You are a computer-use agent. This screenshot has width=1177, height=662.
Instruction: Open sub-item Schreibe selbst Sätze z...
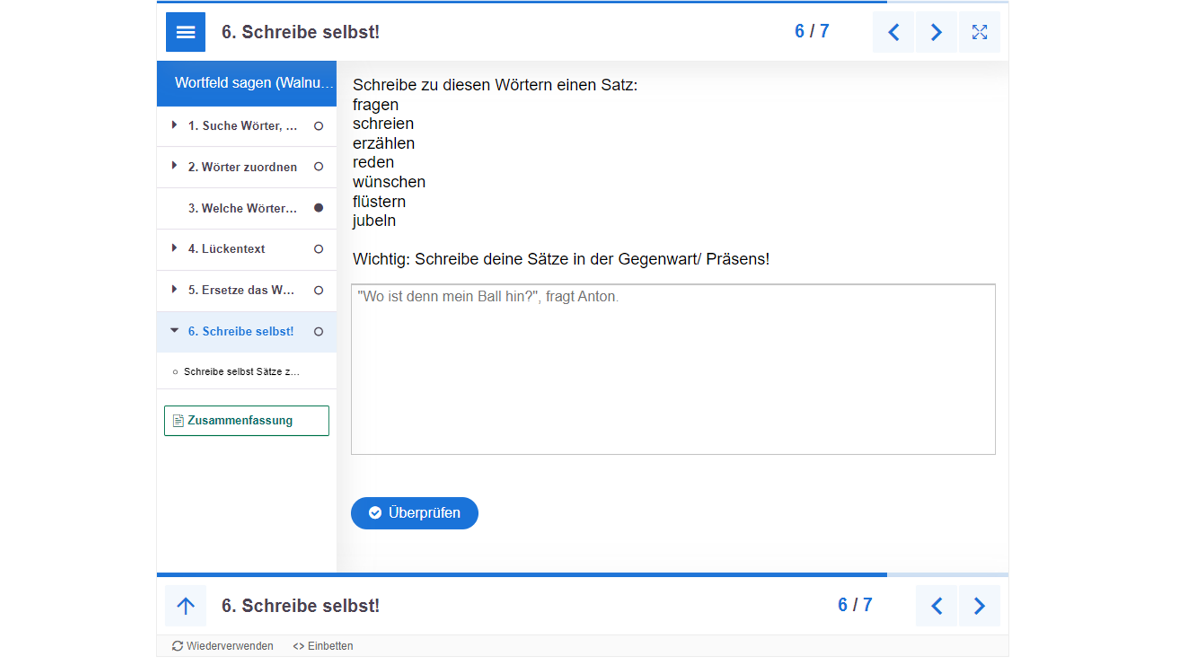pos(241,372)
